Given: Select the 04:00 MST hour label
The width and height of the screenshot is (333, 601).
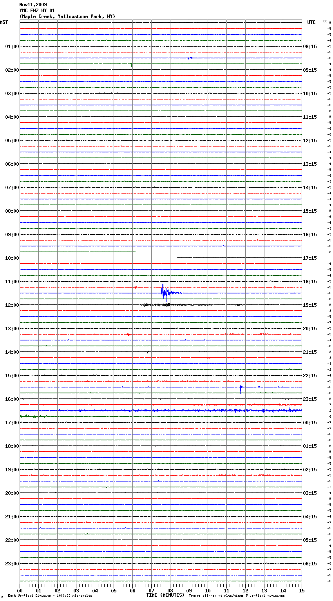Looking at the screenshot, I should (12, 117).
